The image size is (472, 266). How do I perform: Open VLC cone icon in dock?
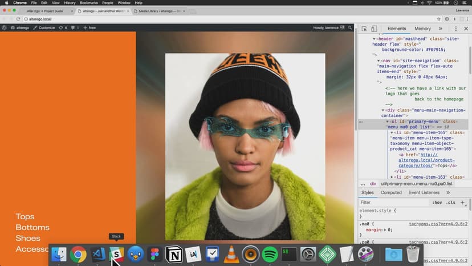[x=231, y=255]
